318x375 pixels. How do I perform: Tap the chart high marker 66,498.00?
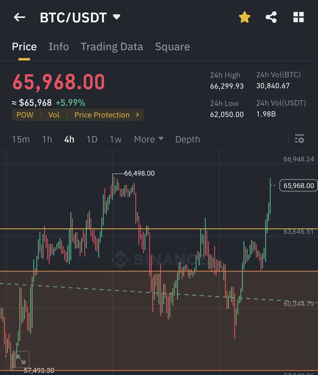[139, 173]
